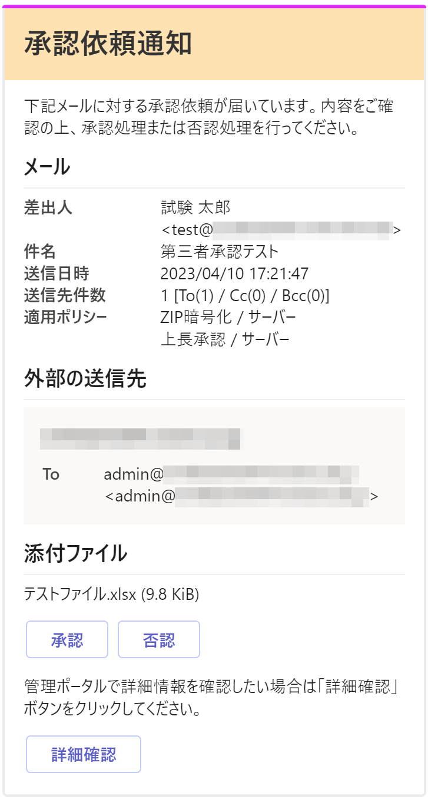Select the attachment テストファイル.xlsx
The width and height of the screenshot is (428, 802).
(x=111, y=595)
